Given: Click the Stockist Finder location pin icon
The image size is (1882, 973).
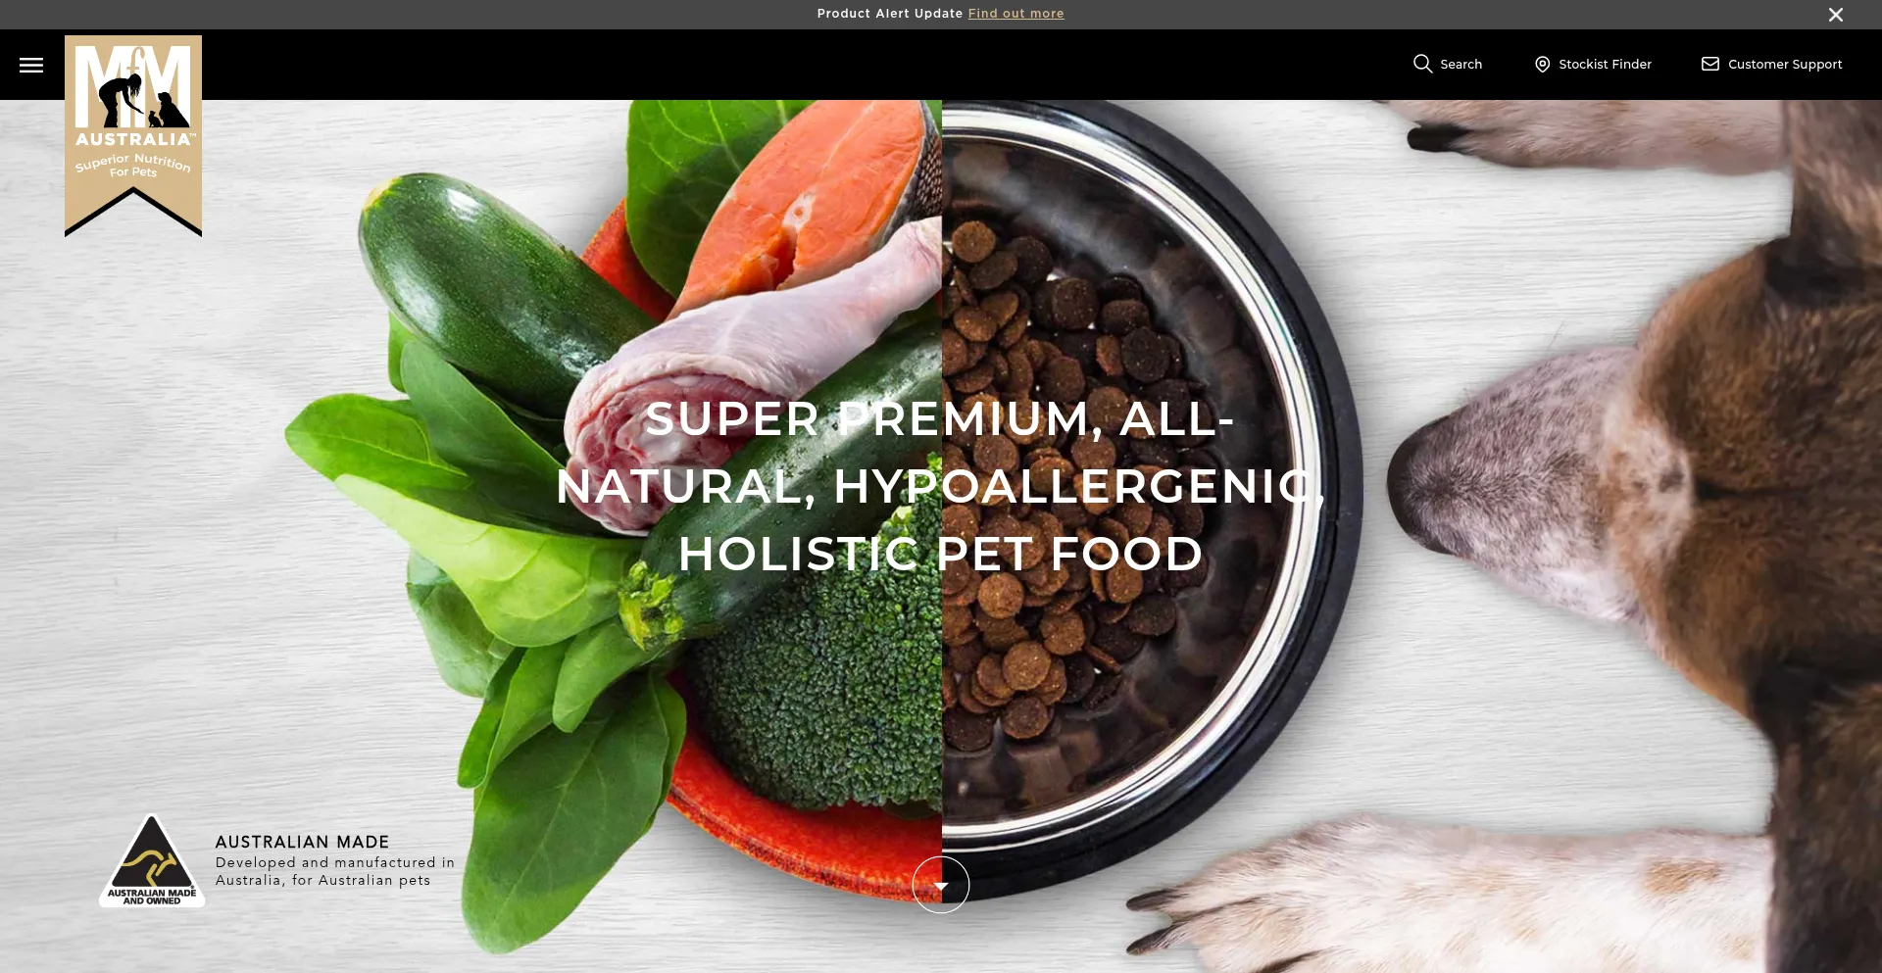Looking at the screenshot, I should point(1542,64).
